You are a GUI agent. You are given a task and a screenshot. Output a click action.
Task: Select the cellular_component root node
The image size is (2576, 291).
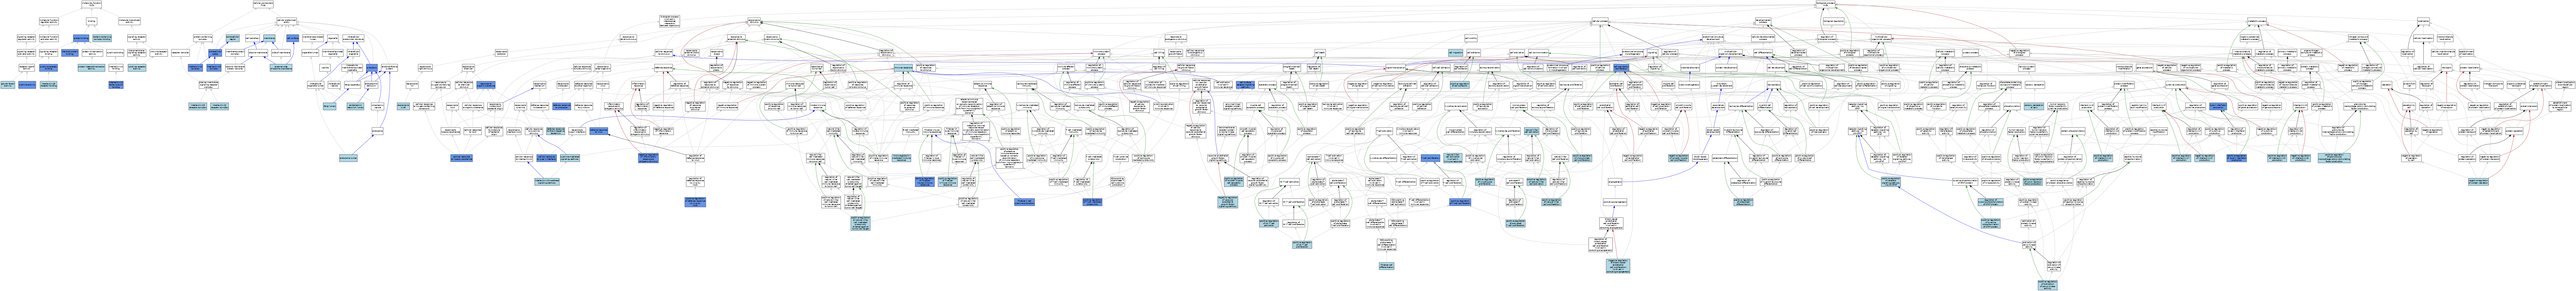tap(263, 4)
